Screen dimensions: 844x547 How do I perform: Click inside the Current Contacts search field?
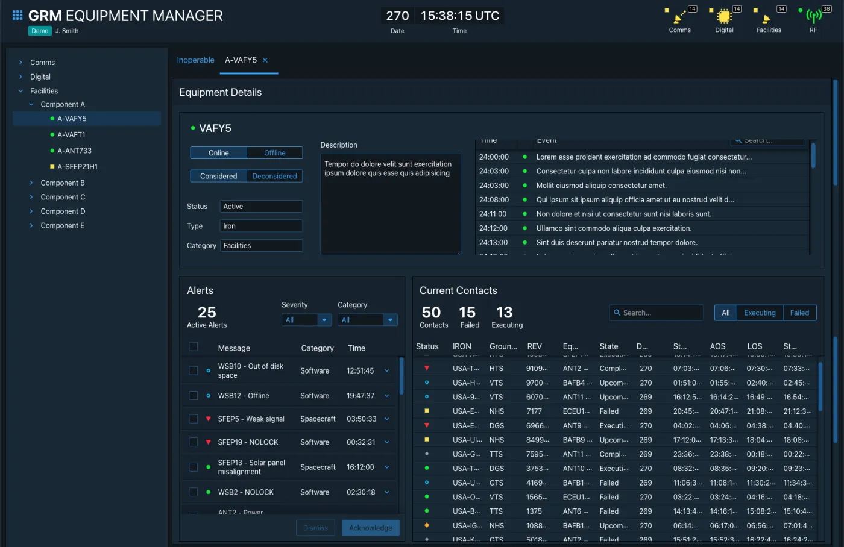657,313
